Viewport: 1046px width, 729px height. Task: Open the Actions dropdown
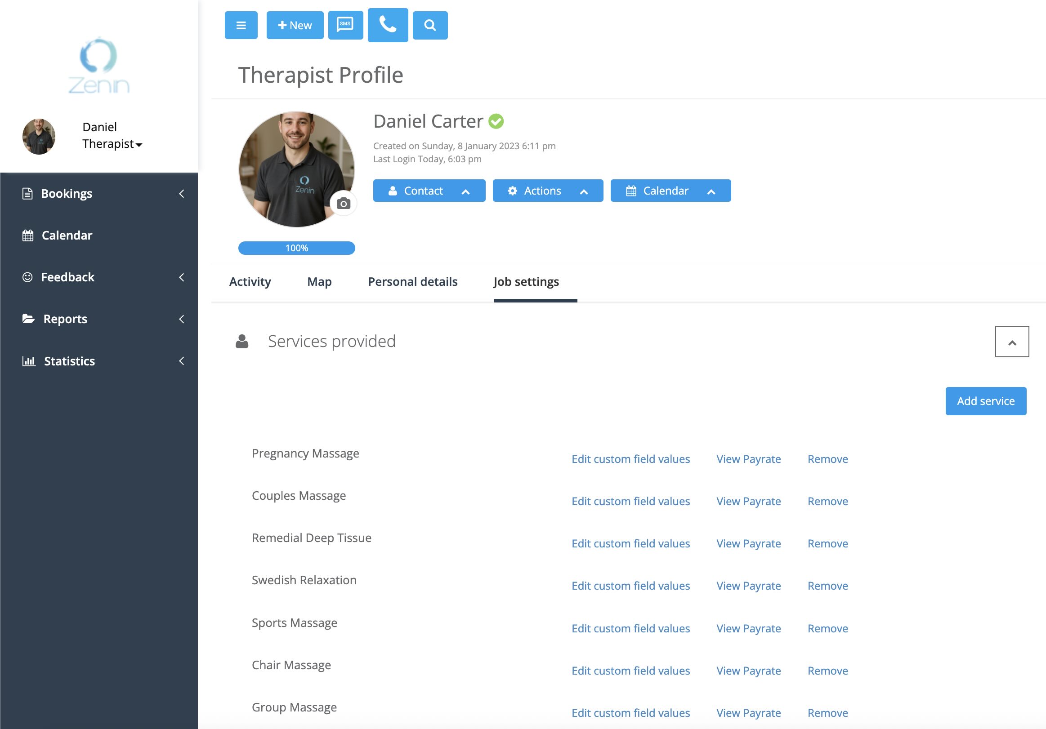[547, 191]
